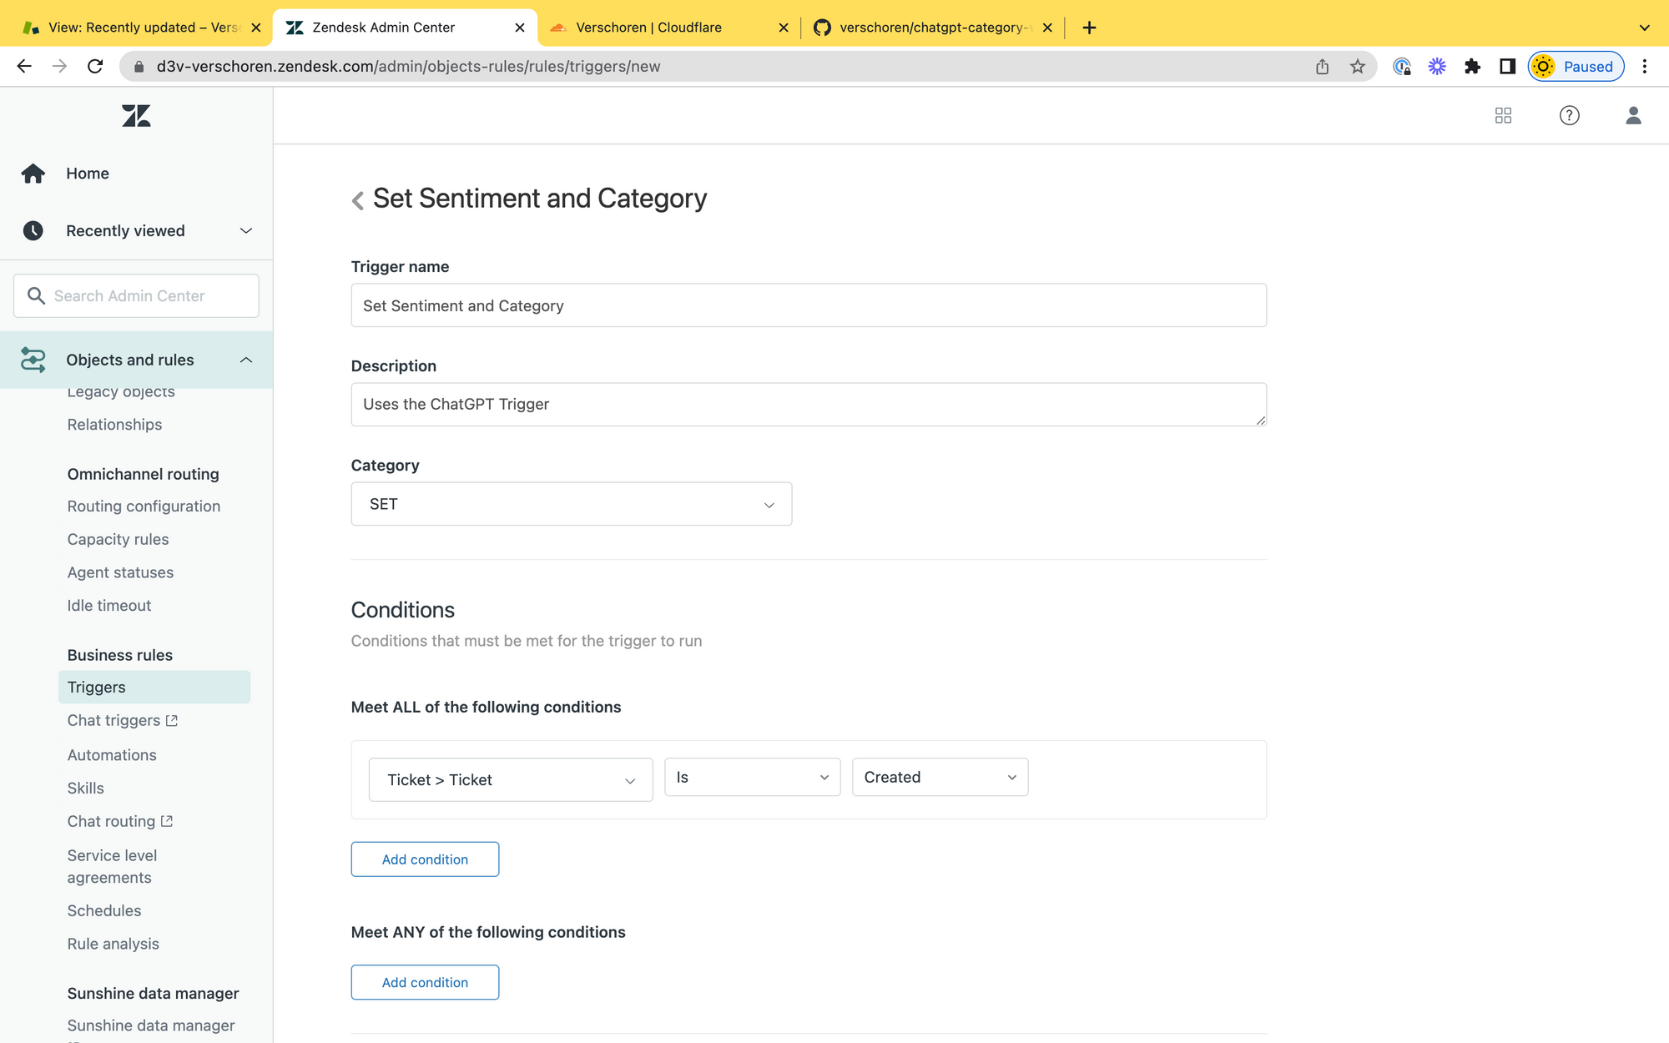This screenshot has height=1043, width=1669.
Task: Expand the Recently viewed section
Action: pos(245,231)
